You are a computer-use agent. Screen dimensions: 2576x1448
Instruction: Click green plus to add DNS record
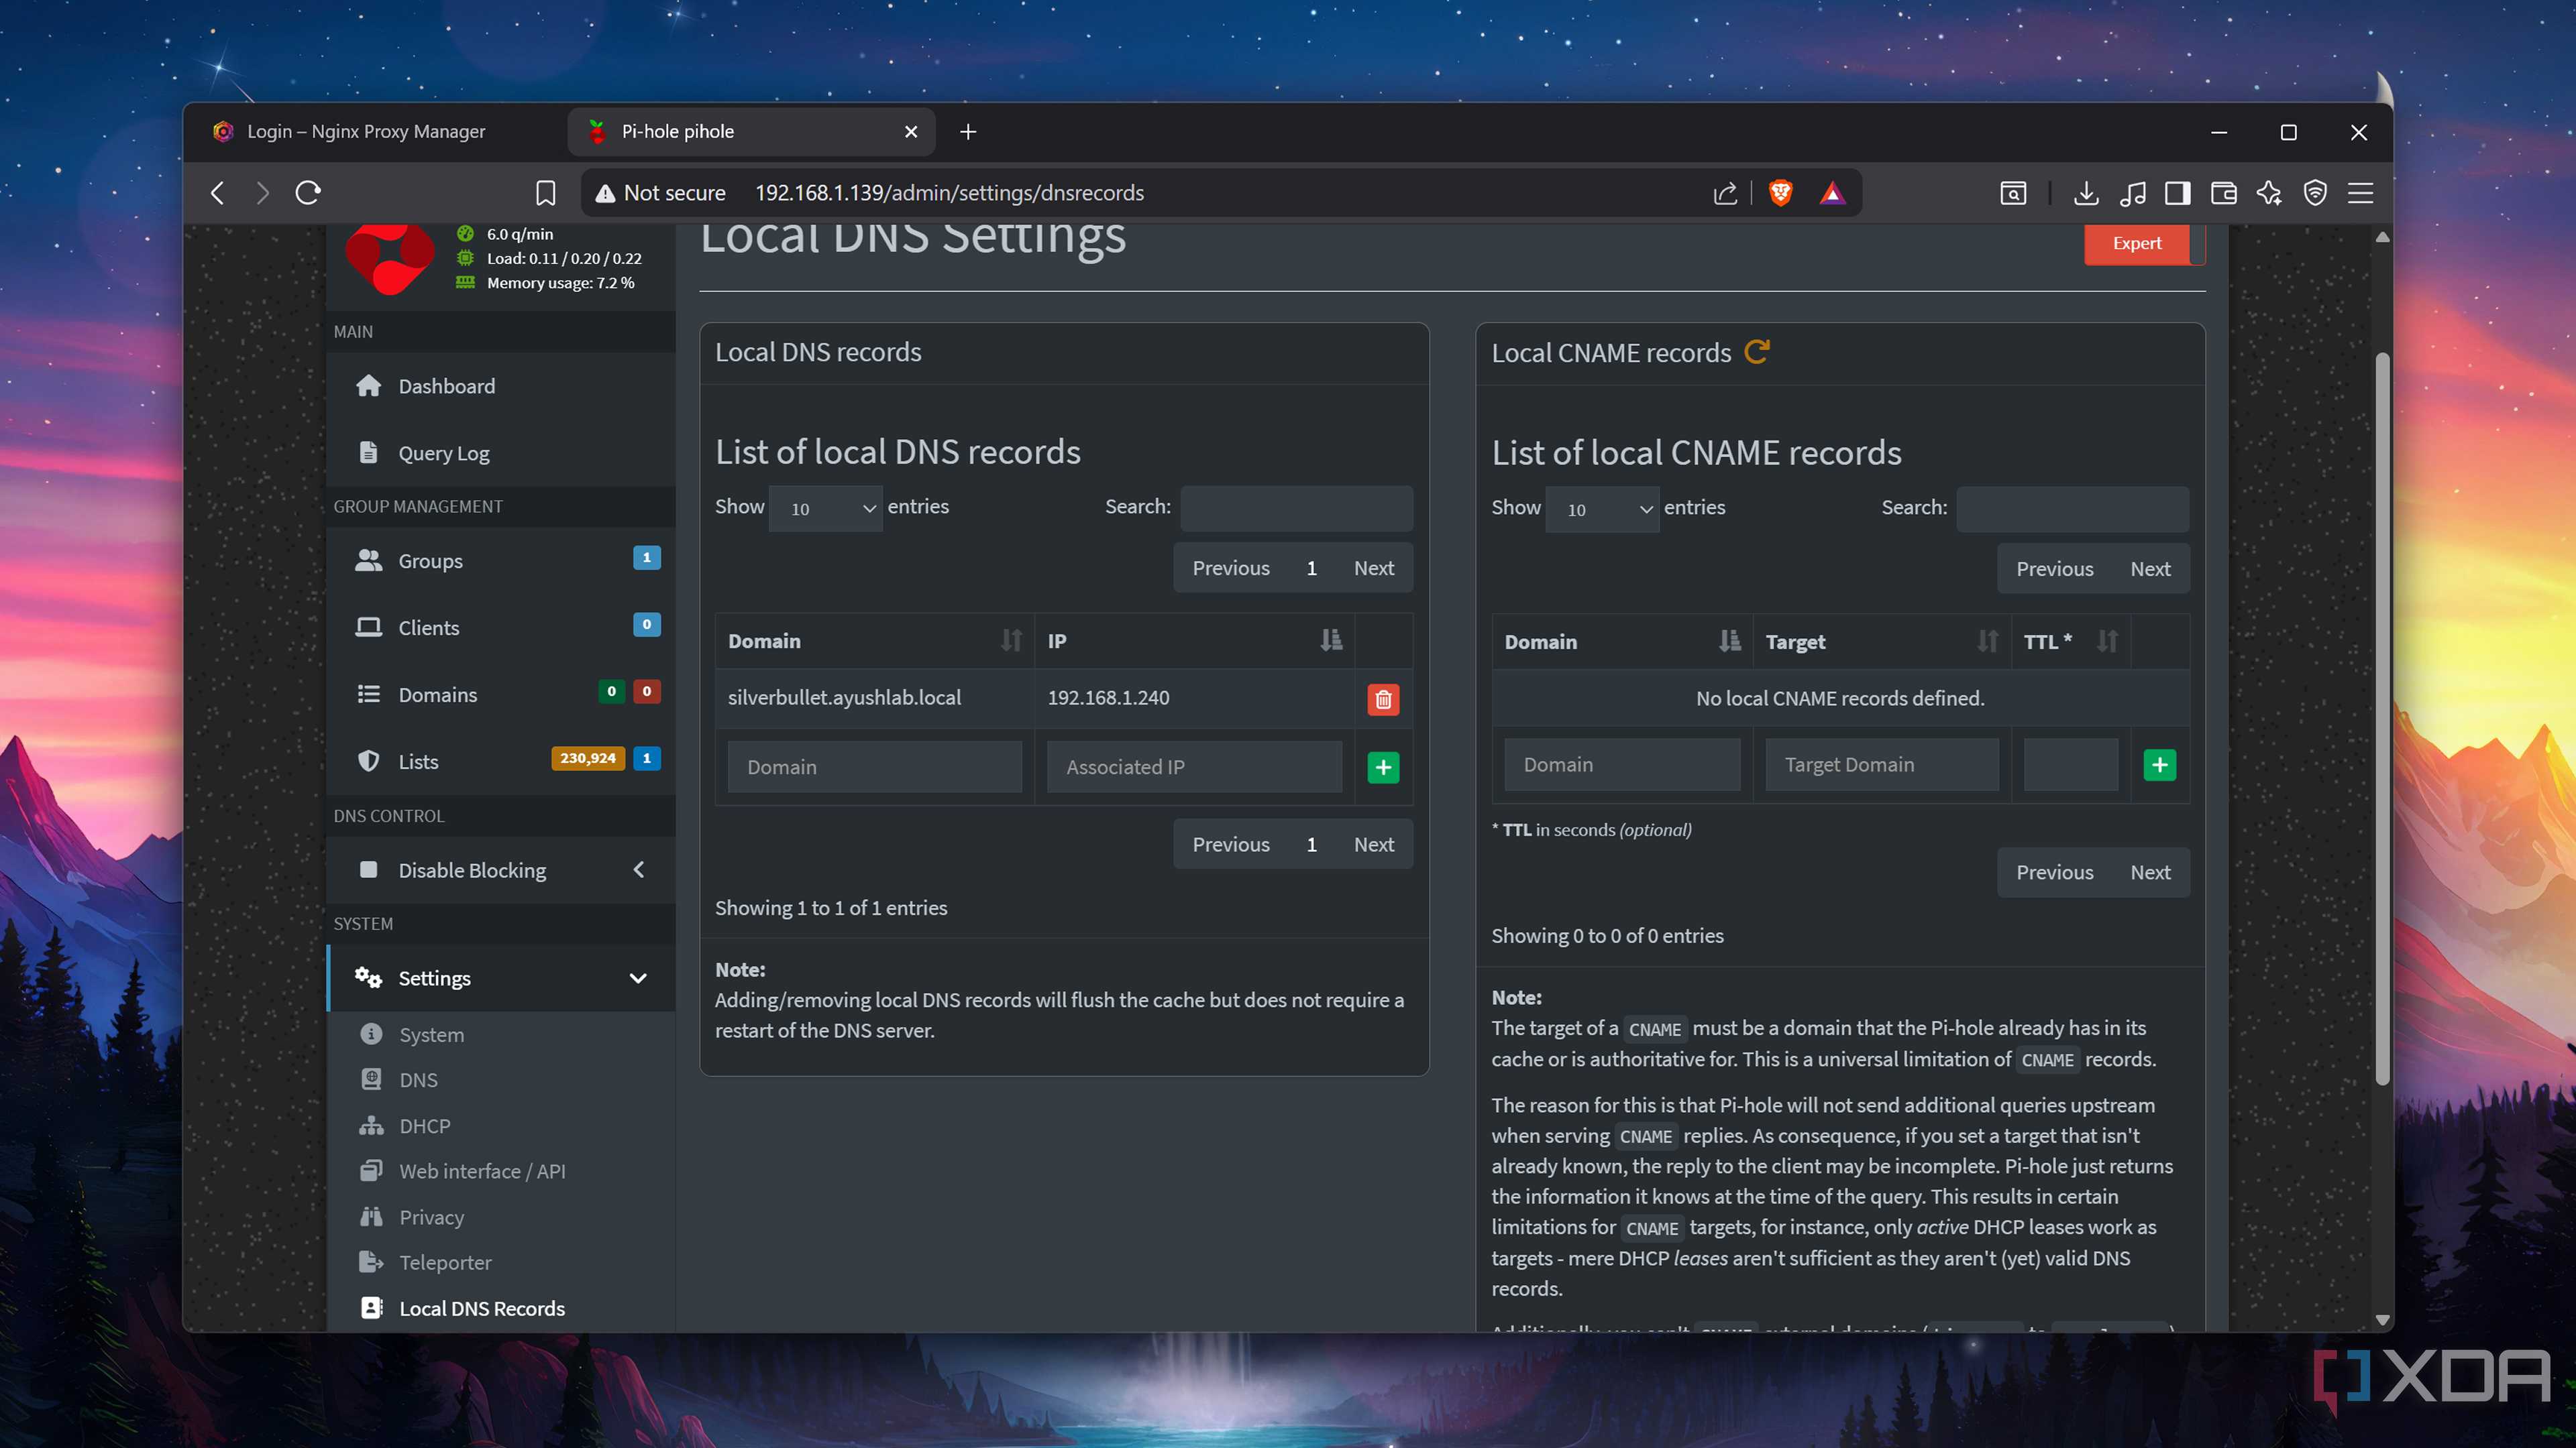[x=1383, y=768]
